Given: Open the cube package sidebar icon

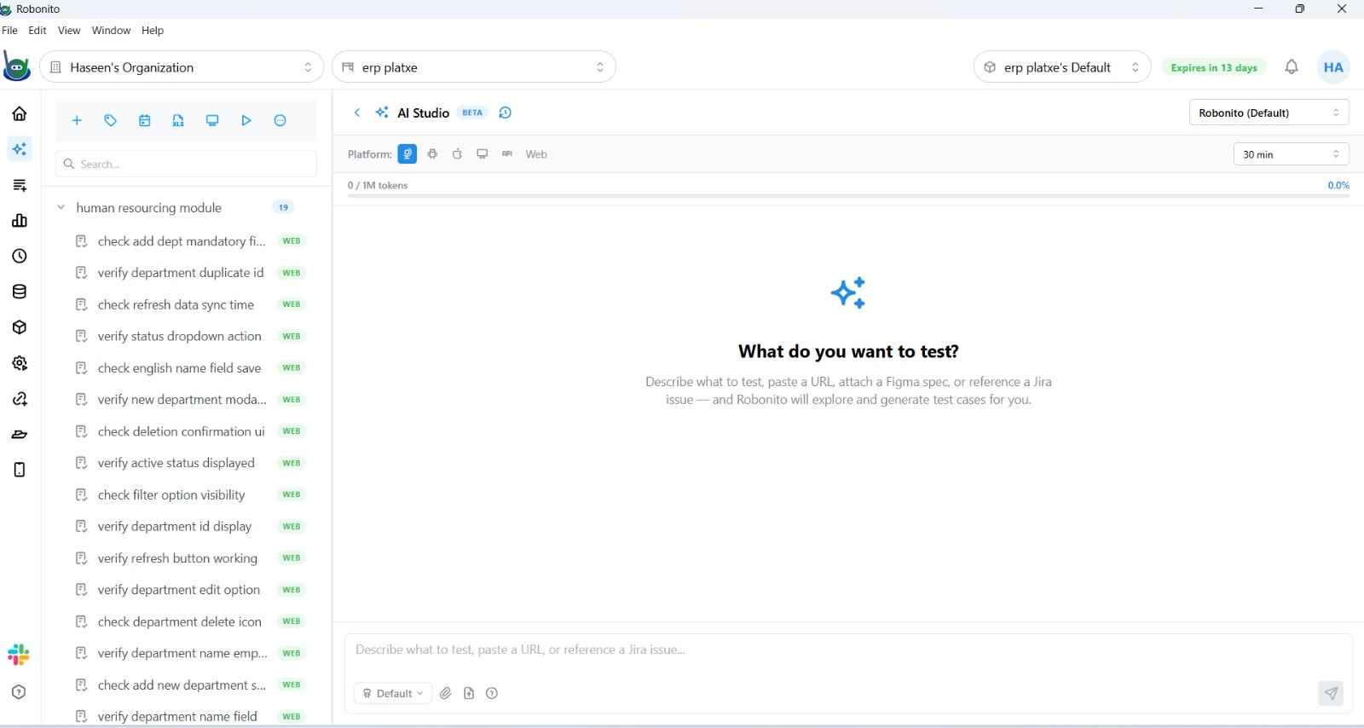Looking at the screenshot, I should click(20, 327).
